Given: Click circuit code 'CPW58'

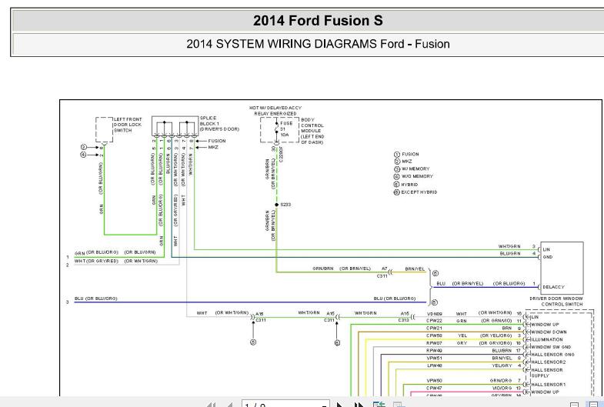Looking at the screenshot, I should 434,335.
